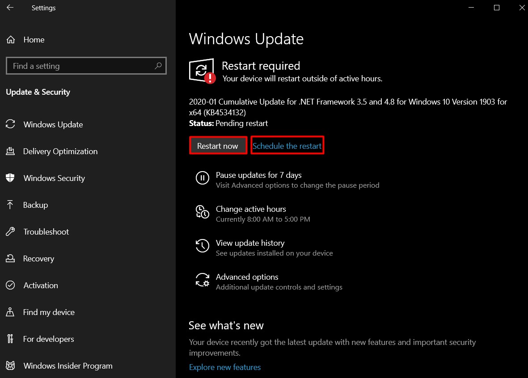The height and width of the screenshot is (378, 528).
Task: Click the Find my device icon
Action: tap(10, 312)
